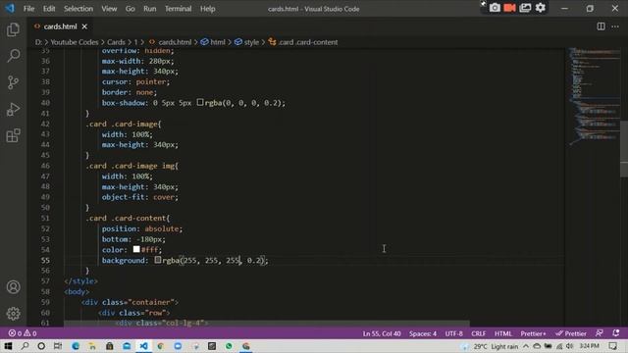Change indentation via 'Spaces: 4'
Viewport: 628px width, 353px height.
pos(423,333)
